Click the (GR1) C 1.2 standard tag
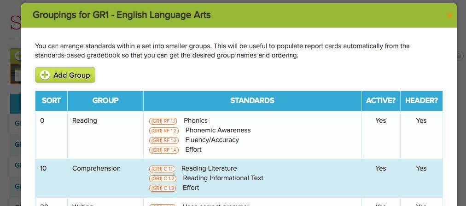Screen dimensions: 466x206 [x=163, y=178]
